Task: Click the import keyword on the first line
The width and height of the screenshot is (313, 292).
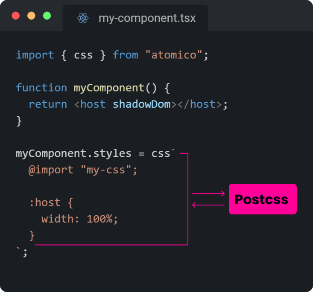Action: coord(35,55)
